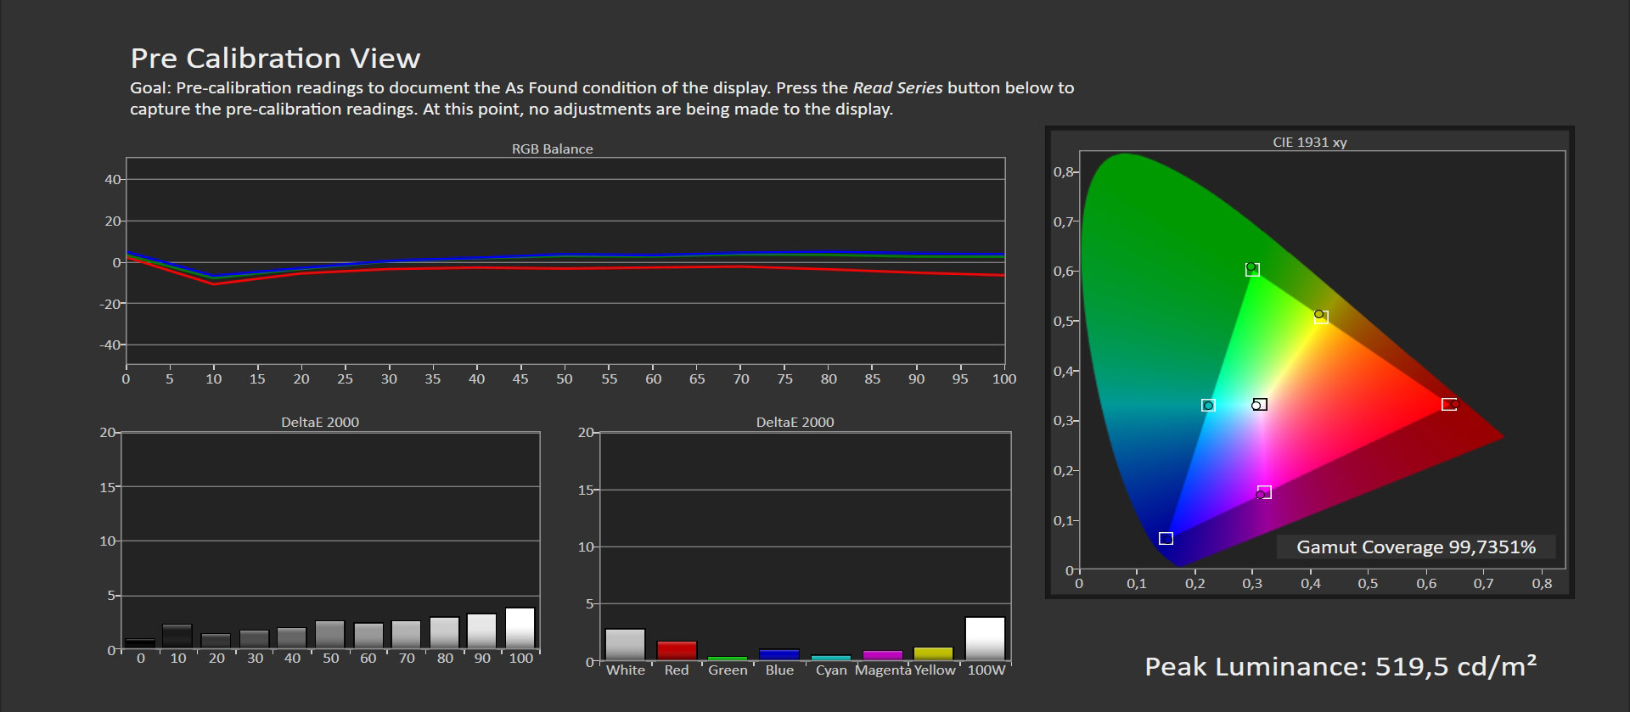
Task: Click the Peak Luminance reading text
Action: (1341, 667)
